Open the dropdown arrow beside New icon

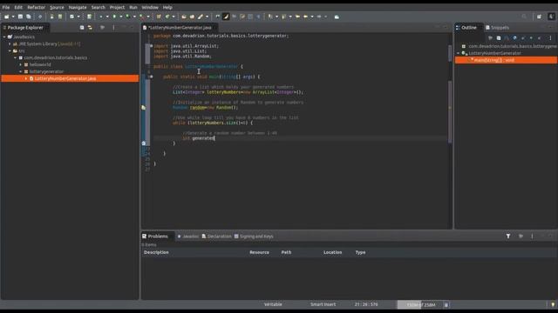(x=13, y=17)
